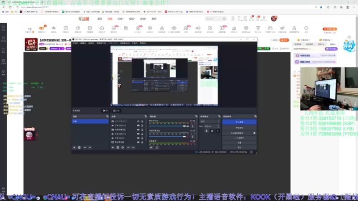Hide the 显示器采集 source via eye icon
Viewport: 358px width, 201px height.
coord(138,142)
